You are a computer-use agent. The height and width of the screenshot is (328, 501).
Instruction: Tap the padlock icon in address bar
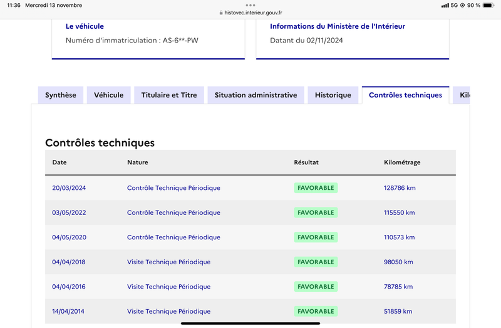pyautogui.click(x=221, y=12)
